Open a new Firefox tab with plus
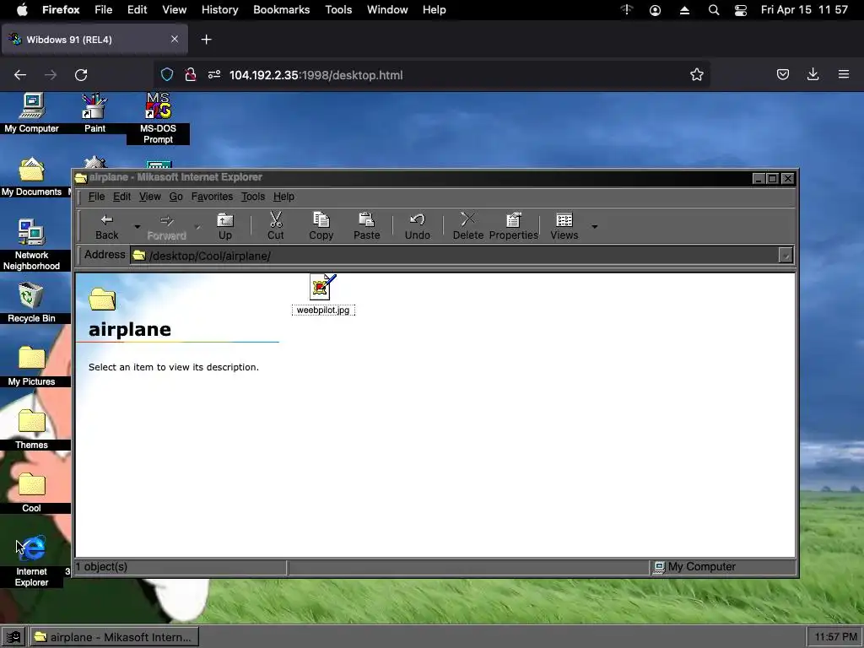The height and width of the screenshot is (648, 864). click(206, 40)
